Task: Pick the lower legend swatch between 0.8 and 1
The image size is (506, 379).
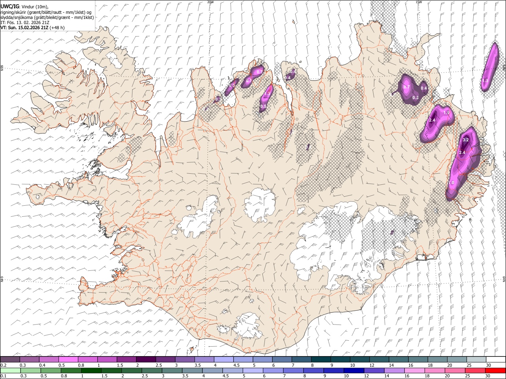Action: pyautogui.click(x=71, y=370)
